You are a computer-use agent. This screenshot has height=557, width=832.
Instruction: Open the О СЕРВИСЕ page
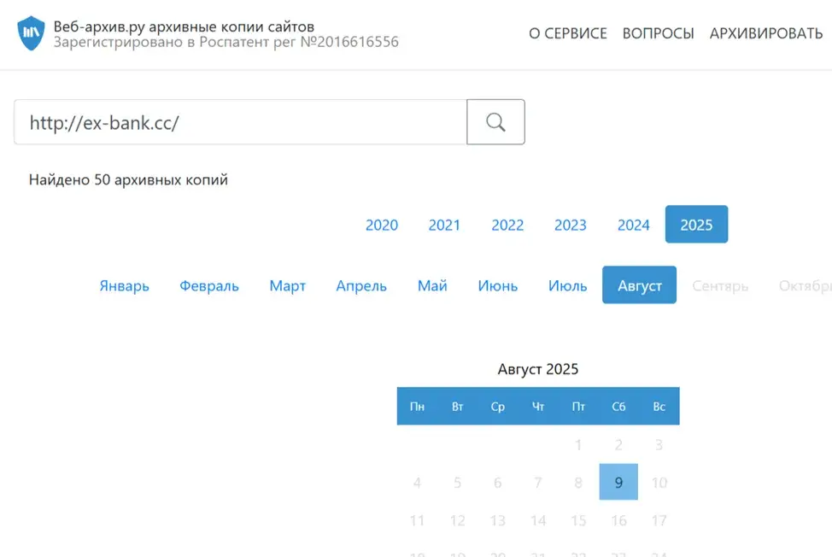[568, 33]
